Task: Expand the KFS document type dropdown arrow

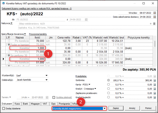Action: click(x=16, y=14)
